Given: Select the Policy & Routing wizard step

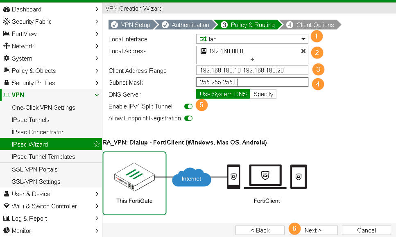Looking at the screenshot, I should click(x=249, y=25).
